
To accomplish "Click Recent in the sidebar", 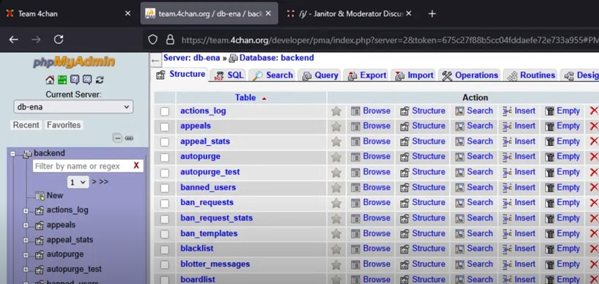I will (26, 125).
